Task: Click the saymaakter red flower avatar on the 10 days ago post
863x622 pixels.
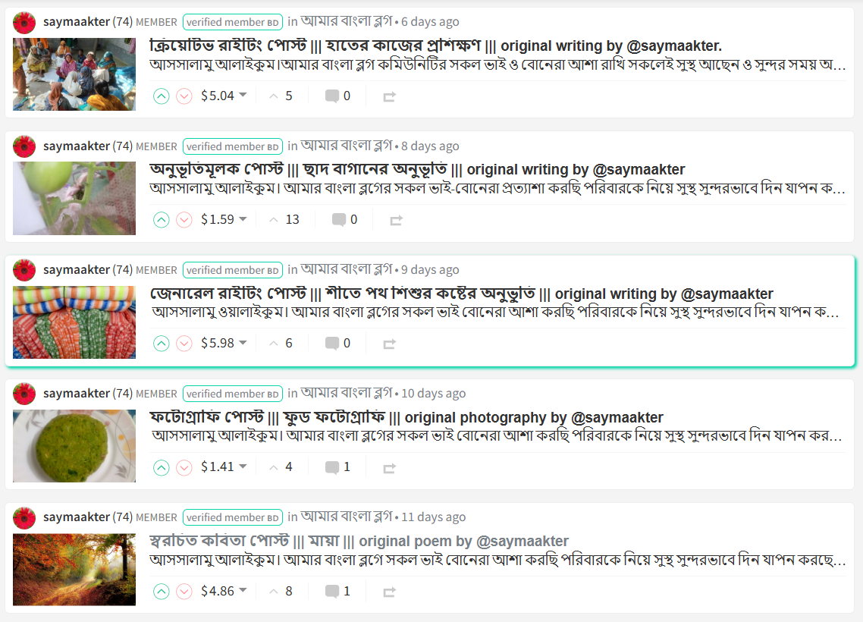Action: click(x=24, y=394)
